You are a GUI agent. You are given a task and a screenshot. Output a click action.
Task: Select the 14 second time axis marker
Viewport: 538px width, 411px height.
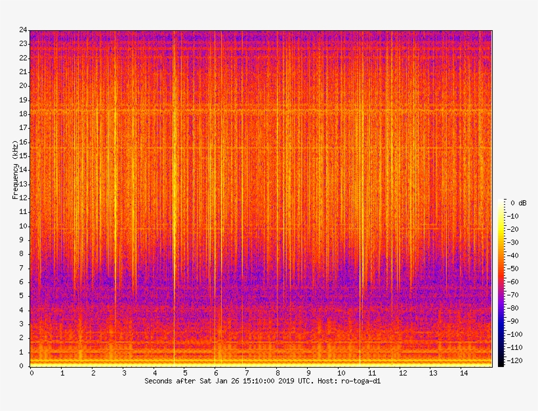point(463,373)
